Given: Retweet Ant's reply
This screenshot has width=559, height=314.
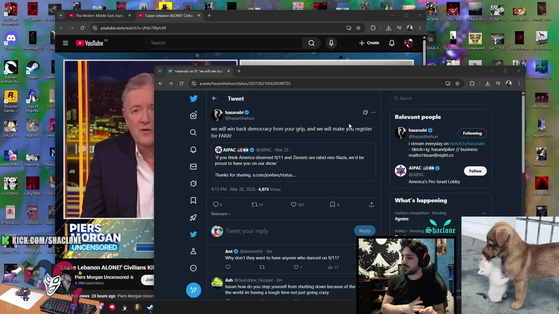Looking at the screenshot, I should click(x=262, y=267).
